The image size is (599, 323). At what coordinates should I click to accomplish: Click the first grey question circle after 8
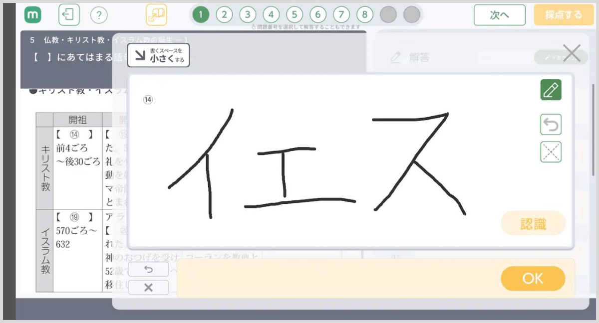pos(388,15)
